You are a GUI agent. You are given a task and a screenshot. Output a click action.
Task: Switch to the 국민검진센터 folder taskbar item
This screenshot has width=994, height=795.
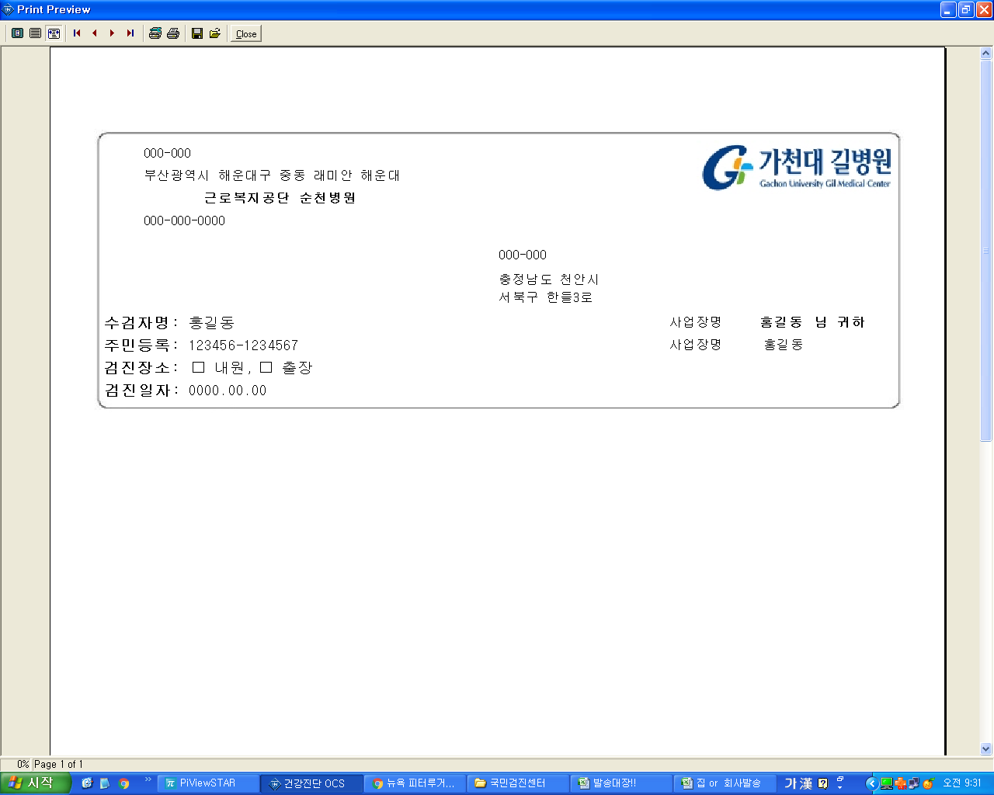coord(517,783)
